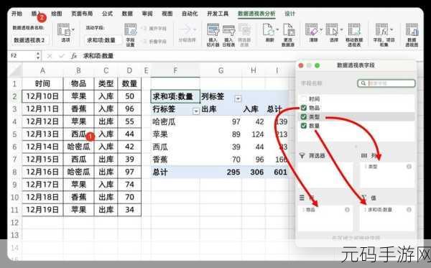Expand the 刷新 dropdown arrow
Screen dimensions: 431x268
pos(277,29)
